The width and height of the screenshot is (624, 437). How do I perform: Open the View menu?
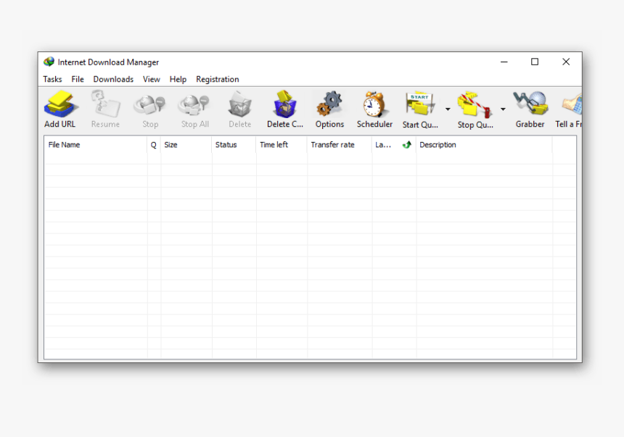pos(151,79)
